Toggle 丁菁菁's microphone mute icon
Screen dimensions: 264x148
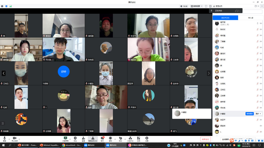(258, 41)
